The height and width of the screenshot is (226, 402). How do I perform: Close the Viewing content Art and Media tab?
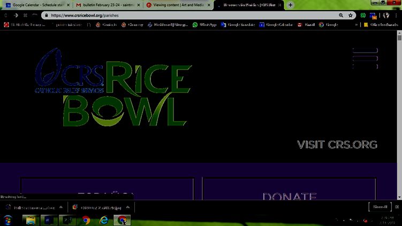click(x=209, y=5)
